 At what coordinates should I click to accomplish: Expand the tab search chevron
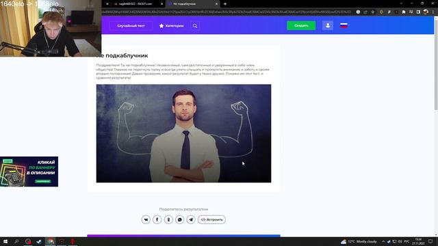coord(401,3)
